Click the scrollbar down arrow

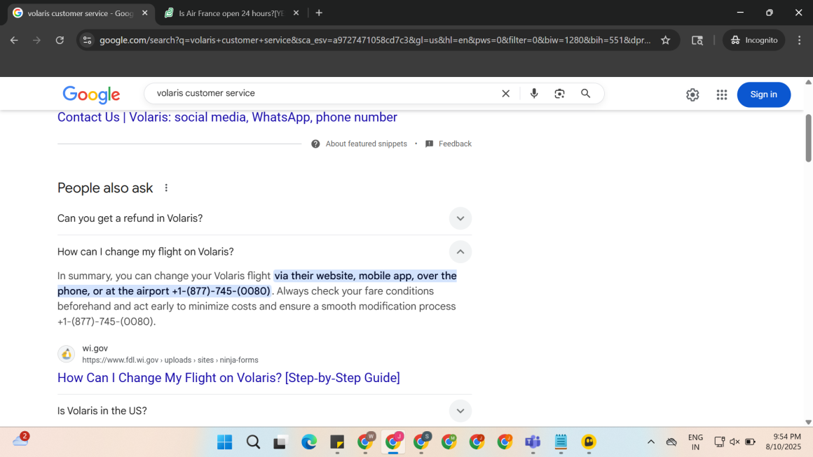pos(808,422)
